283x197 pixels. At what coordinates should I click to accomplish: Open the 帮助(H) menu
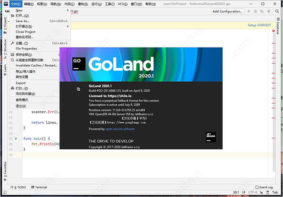(x=150, y=4)
